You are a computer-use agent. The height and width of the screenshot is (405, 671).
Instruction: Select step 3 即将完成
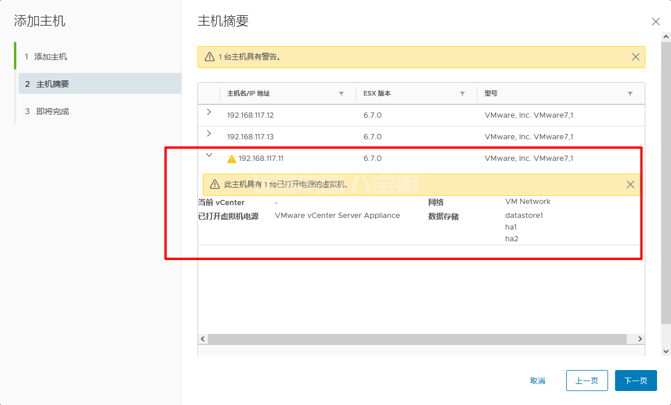tap(52, 111)
